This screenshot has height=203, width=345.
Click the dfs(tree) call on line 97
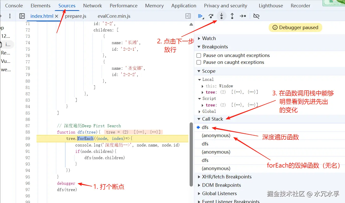pos(67,190)
